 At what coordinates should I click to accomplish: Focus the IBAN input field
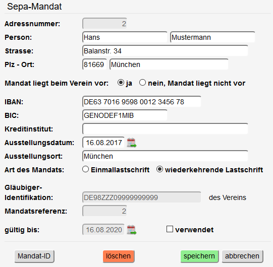(x=142, y=102)
